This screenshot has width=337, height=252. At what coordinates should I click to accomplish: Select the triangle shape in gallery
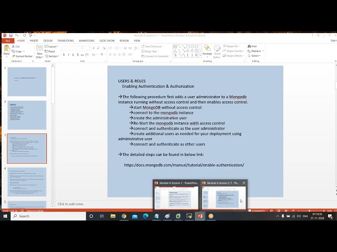(175, 51)
